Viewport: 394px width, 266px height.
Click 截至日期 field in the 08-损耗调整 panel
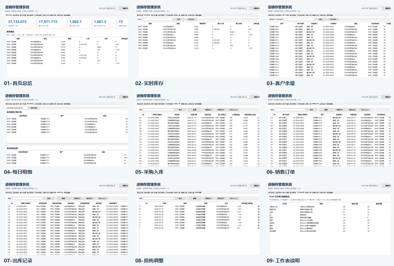(x=243, y=186)
